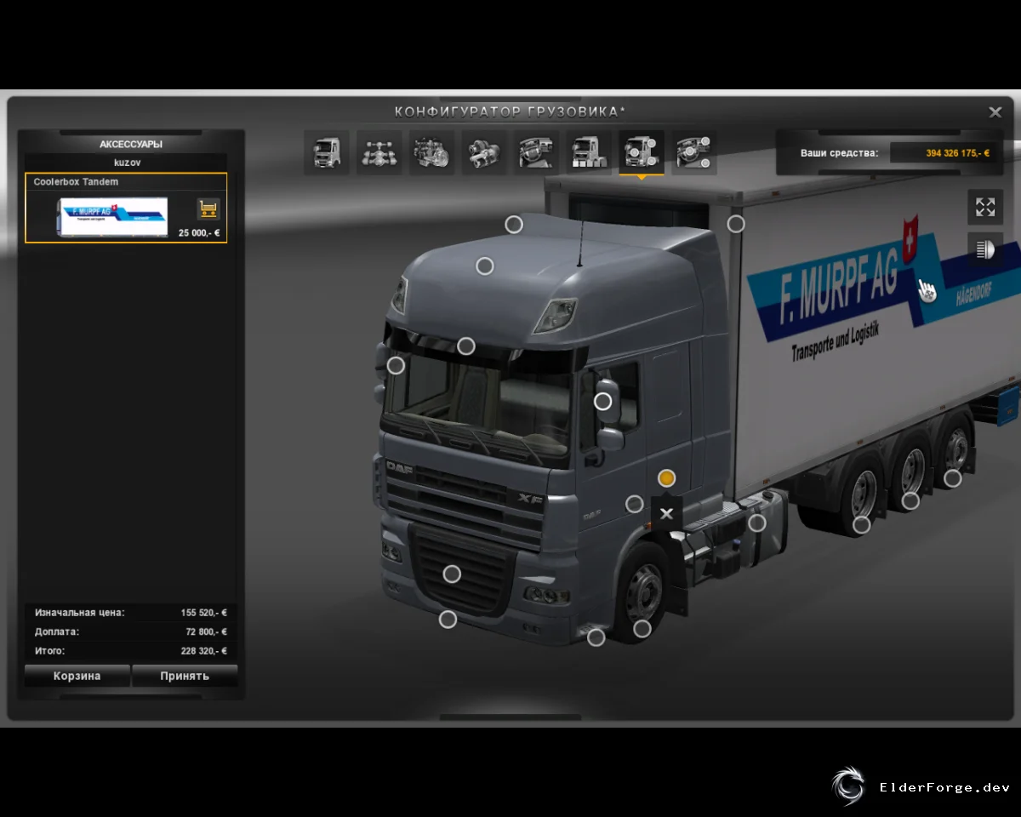Select the cab roof center accessory node
Screen dimensions: 1021x817
point(485,266)
